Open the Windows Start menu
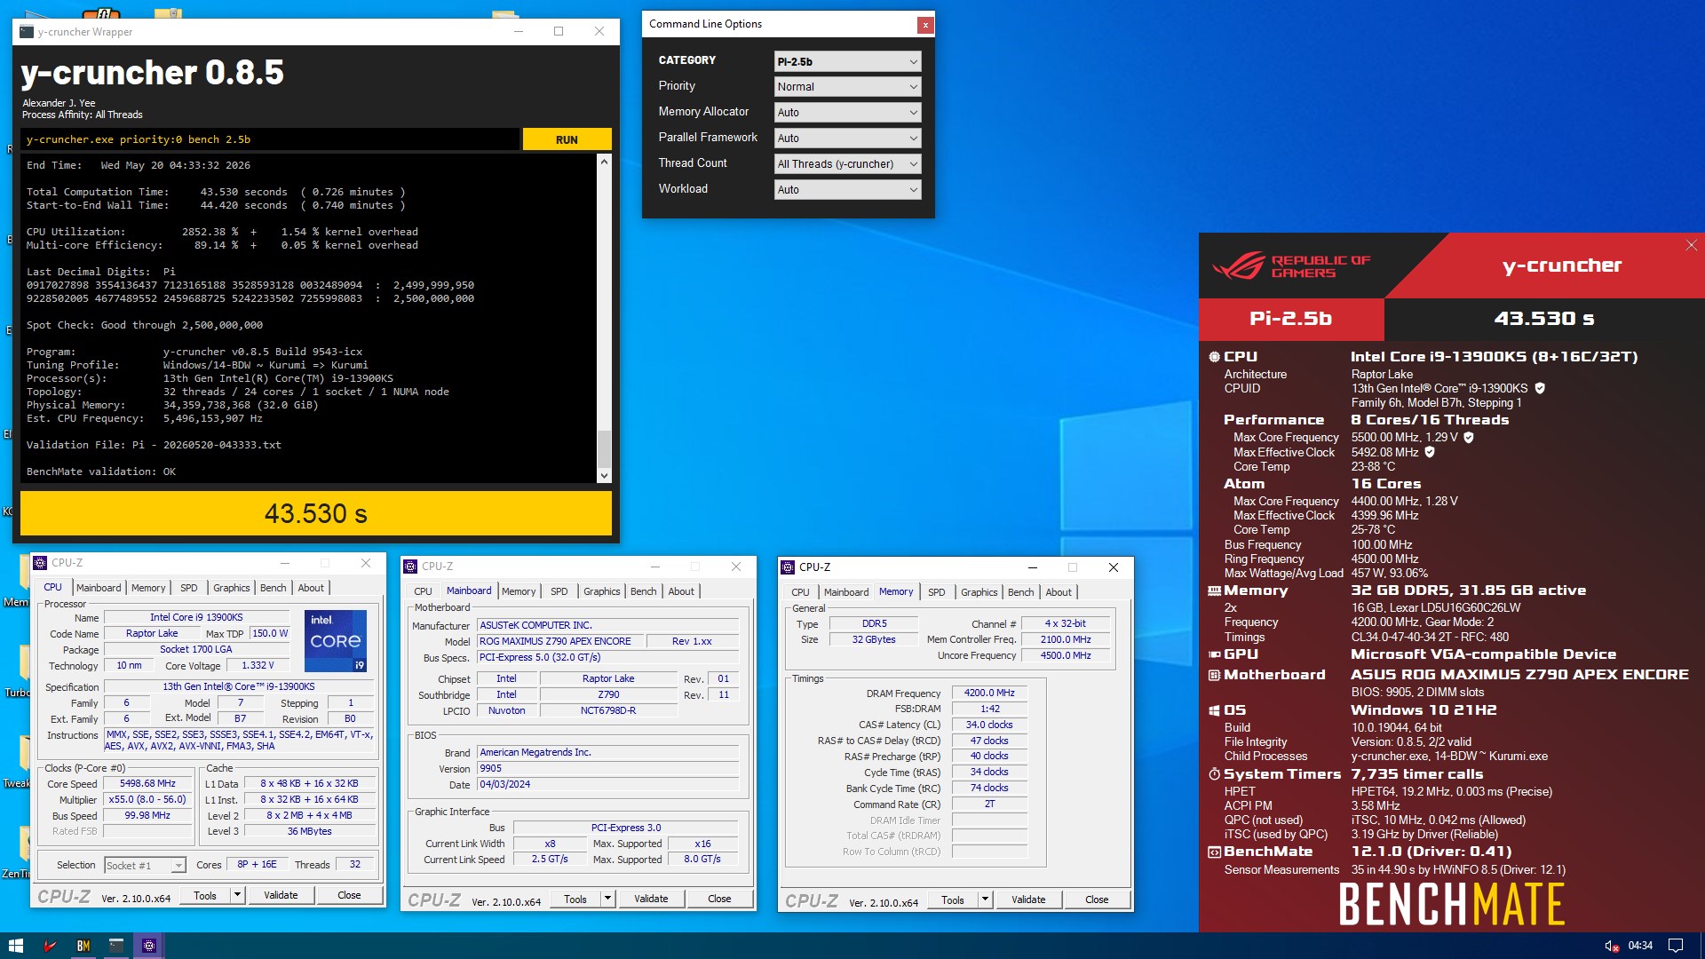This screenshot has width=1705, height=959. tap(15, 946)
